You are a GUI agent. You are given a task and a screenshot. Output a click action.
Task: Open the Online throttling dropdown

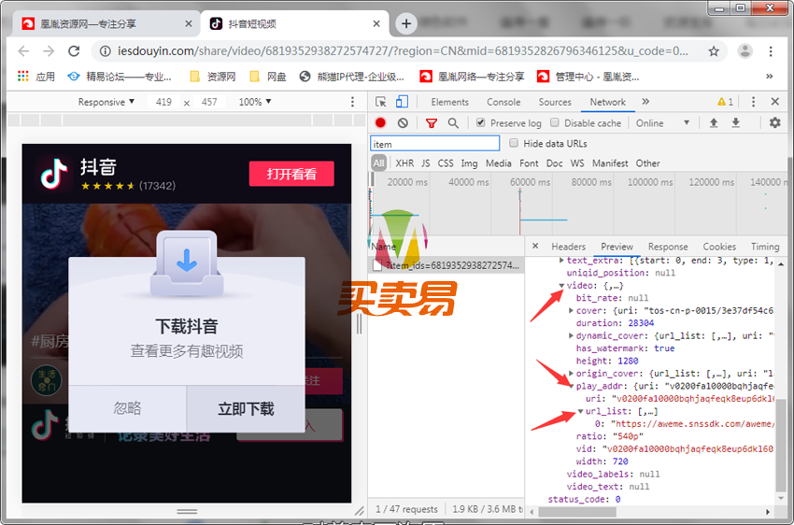click(x=662, y=123)
